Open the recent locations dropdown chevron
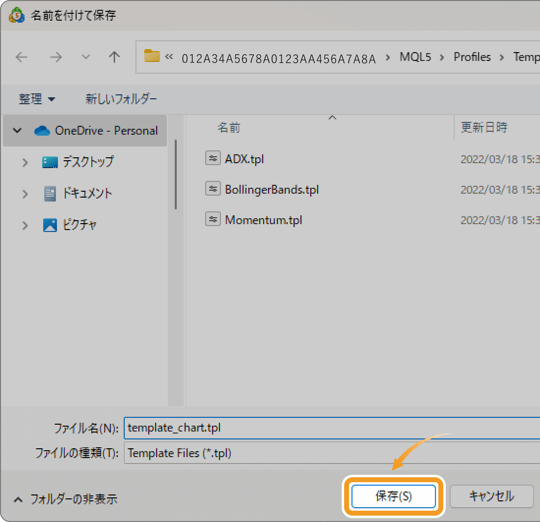The image size is (540, 522). point(85,57)
